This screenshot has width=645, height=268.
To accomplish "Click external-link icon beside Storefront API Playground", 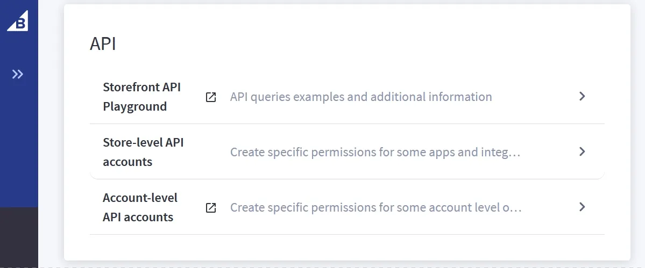I will (211, 97).
